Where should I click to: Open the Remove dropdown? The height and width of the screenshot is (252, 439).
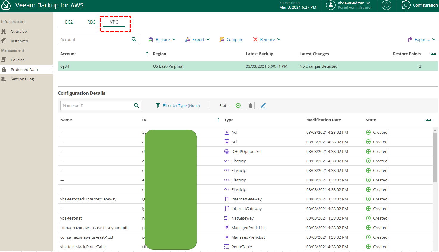click(266, 39)
